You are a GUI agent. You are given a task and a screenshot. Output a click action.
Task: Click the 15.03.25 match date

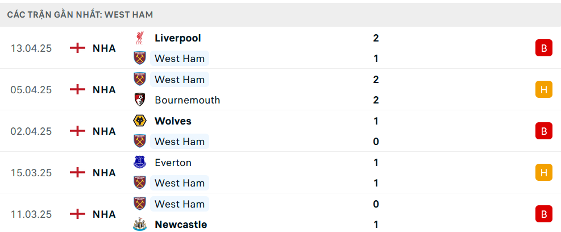[x=31, y=173]
